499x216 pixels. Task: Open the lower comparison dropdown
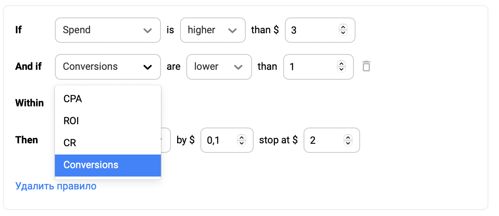219,66
